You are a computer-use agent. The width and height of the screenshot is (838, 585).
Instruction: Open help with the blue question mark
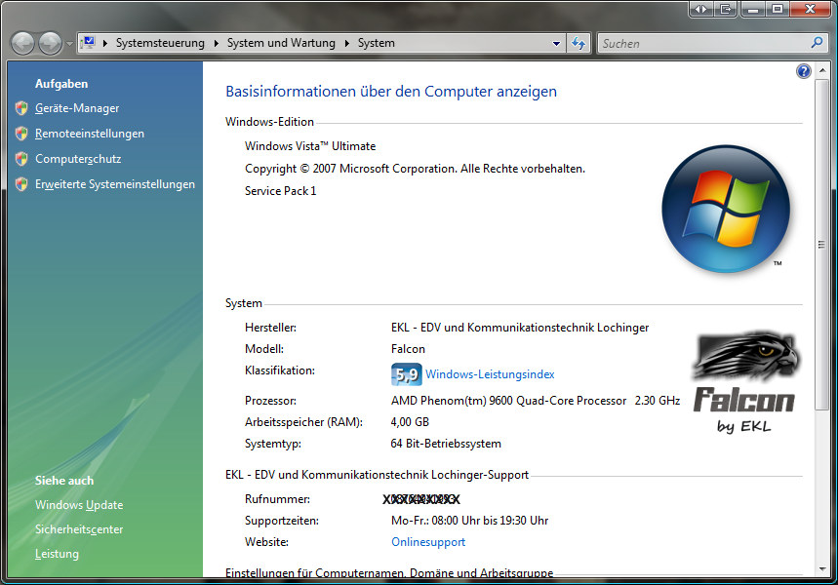point(803,71)
